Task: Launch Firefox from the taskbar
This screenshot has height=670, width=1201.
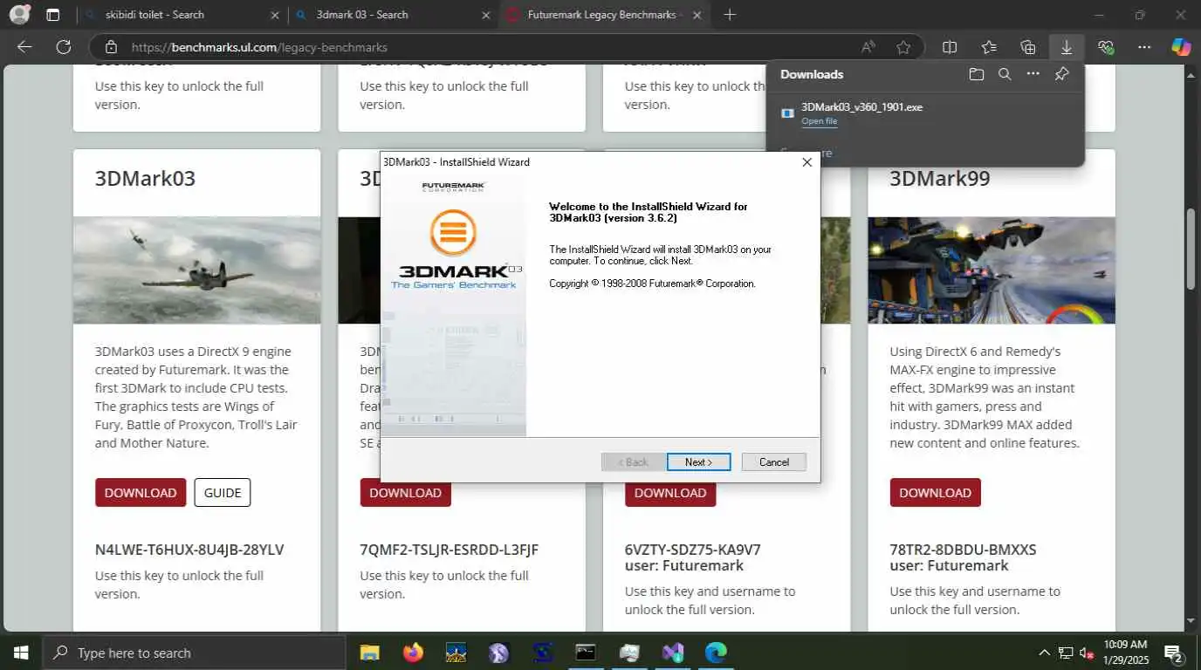Action: (413, 653)
